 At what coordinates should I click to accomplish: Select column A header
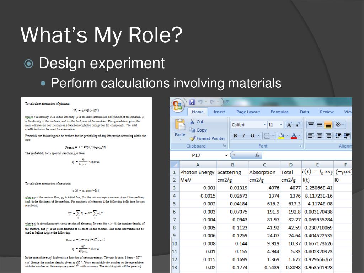coord(198,165)
